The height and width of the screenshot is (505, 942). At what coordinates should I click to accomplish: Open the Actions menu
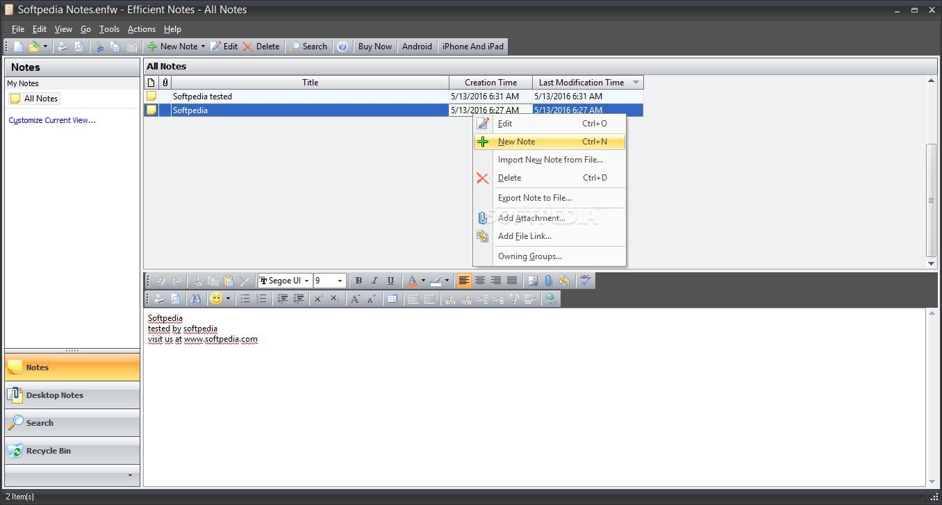point(142,29)
